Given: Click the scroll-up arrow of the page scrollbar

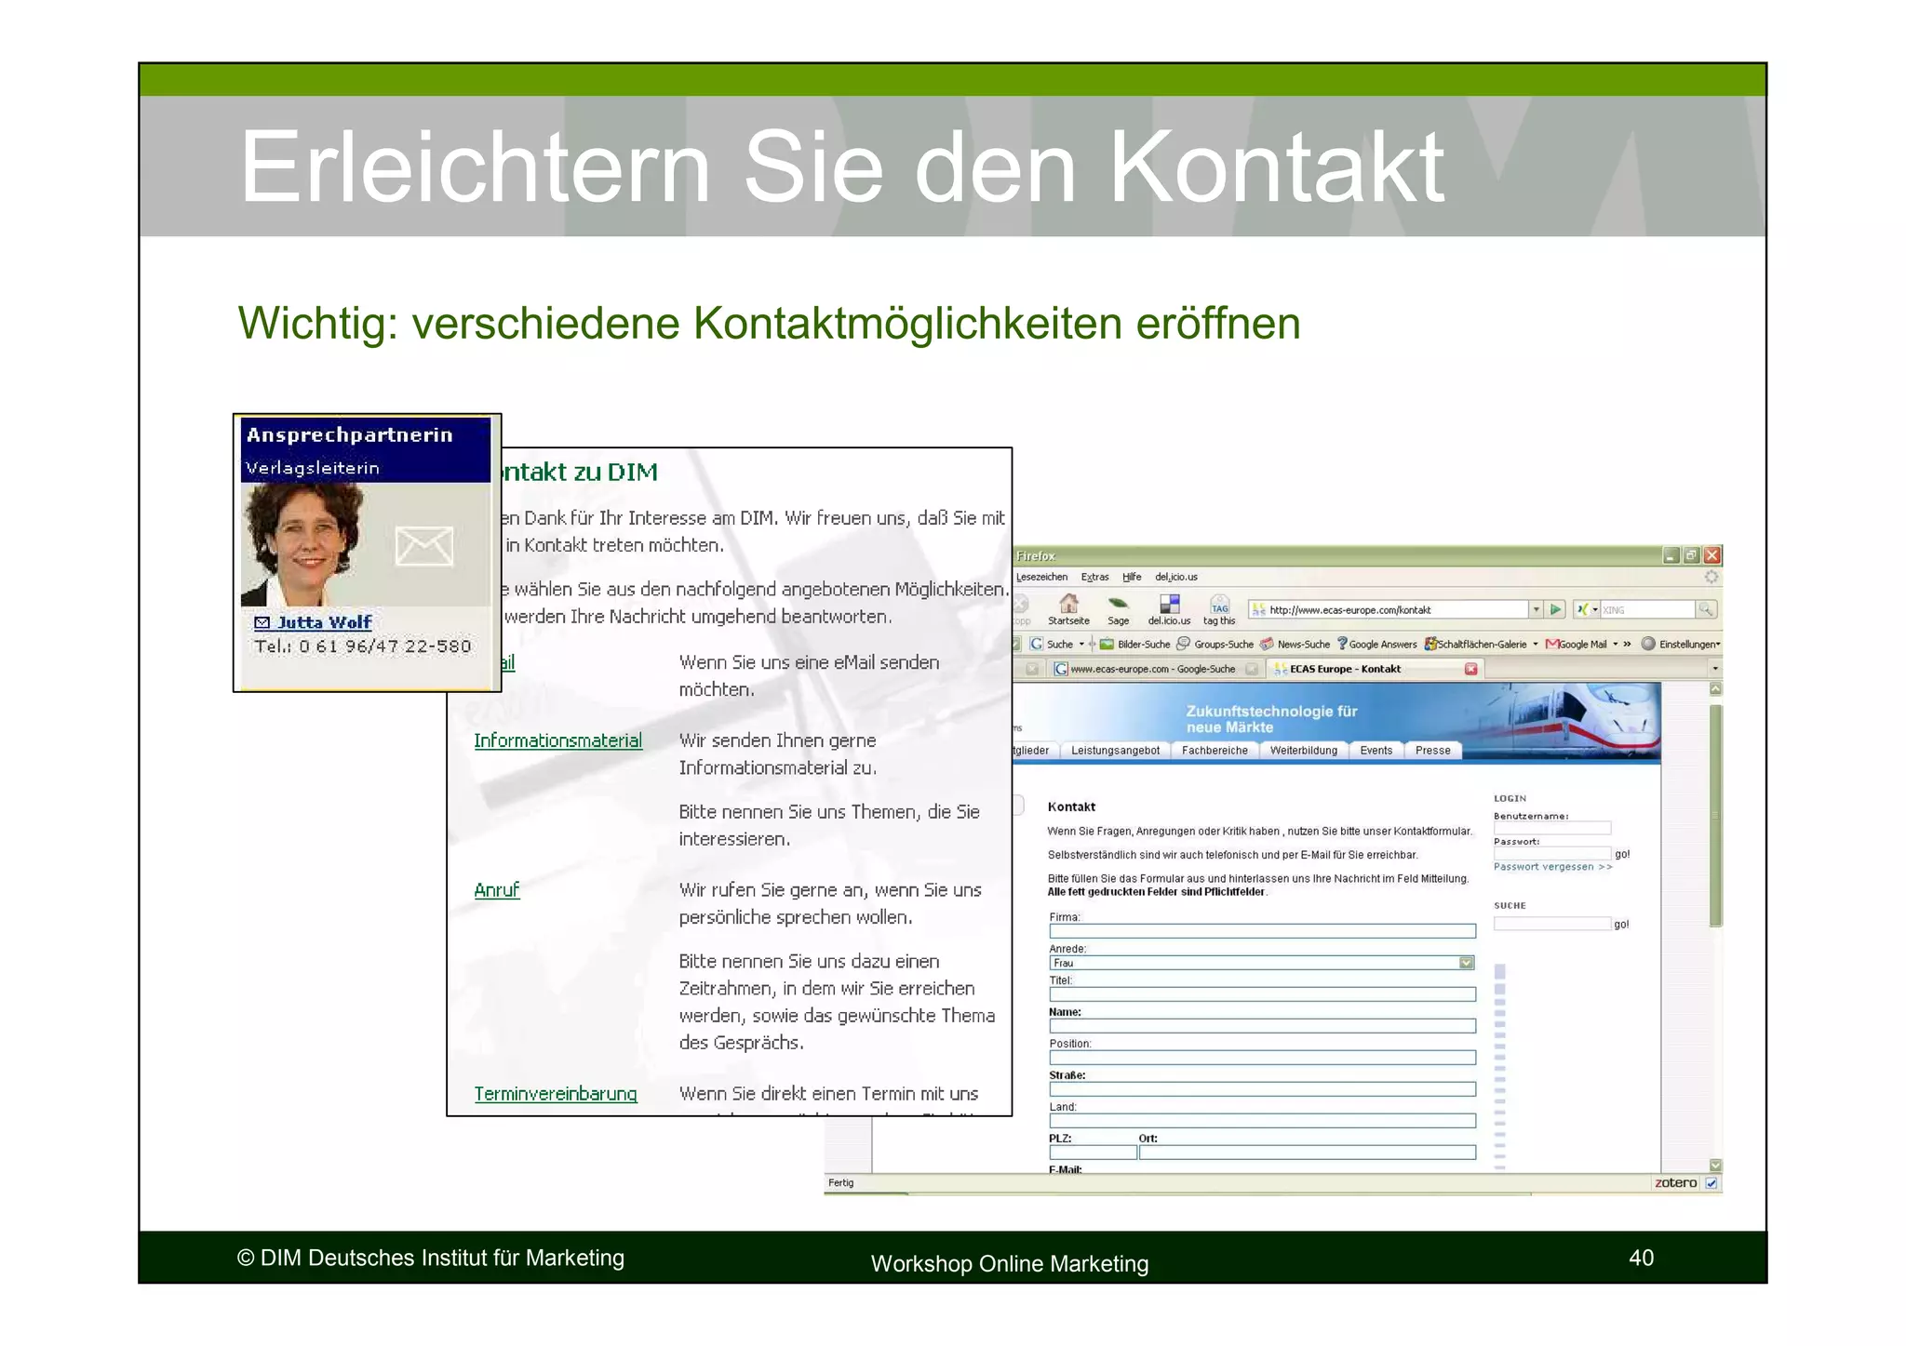Looking at the screenshot, I should click(x=1715, y=689).
